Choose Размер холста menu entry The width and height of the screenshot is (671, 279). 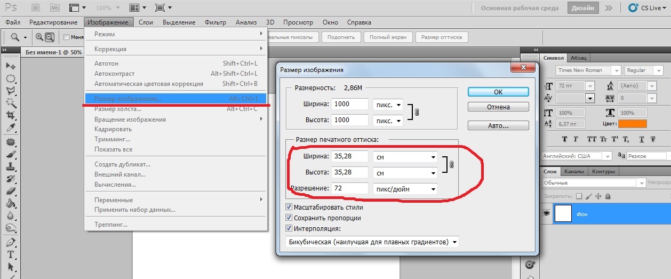pyautogui.click(x=176, y=109)
